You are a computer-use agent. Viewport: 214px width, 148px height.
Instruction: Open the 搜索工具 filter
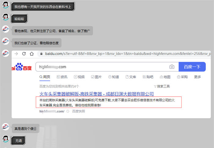pos(162,86)
